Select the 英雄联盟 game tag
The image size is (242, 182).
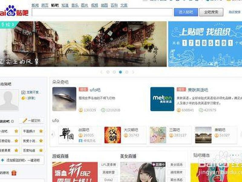point(109,172)
